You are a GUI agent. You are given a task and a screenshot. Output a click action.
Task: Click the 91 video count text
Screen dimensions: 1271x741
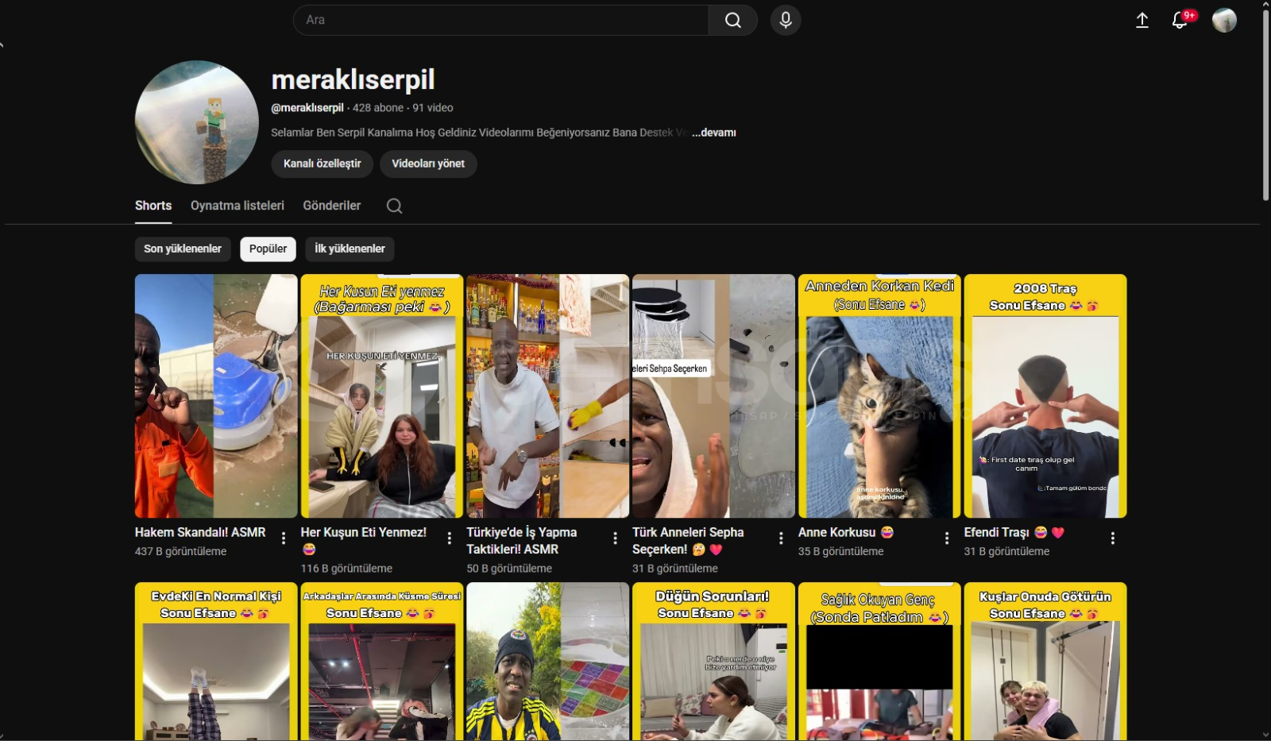pos(433,108)
